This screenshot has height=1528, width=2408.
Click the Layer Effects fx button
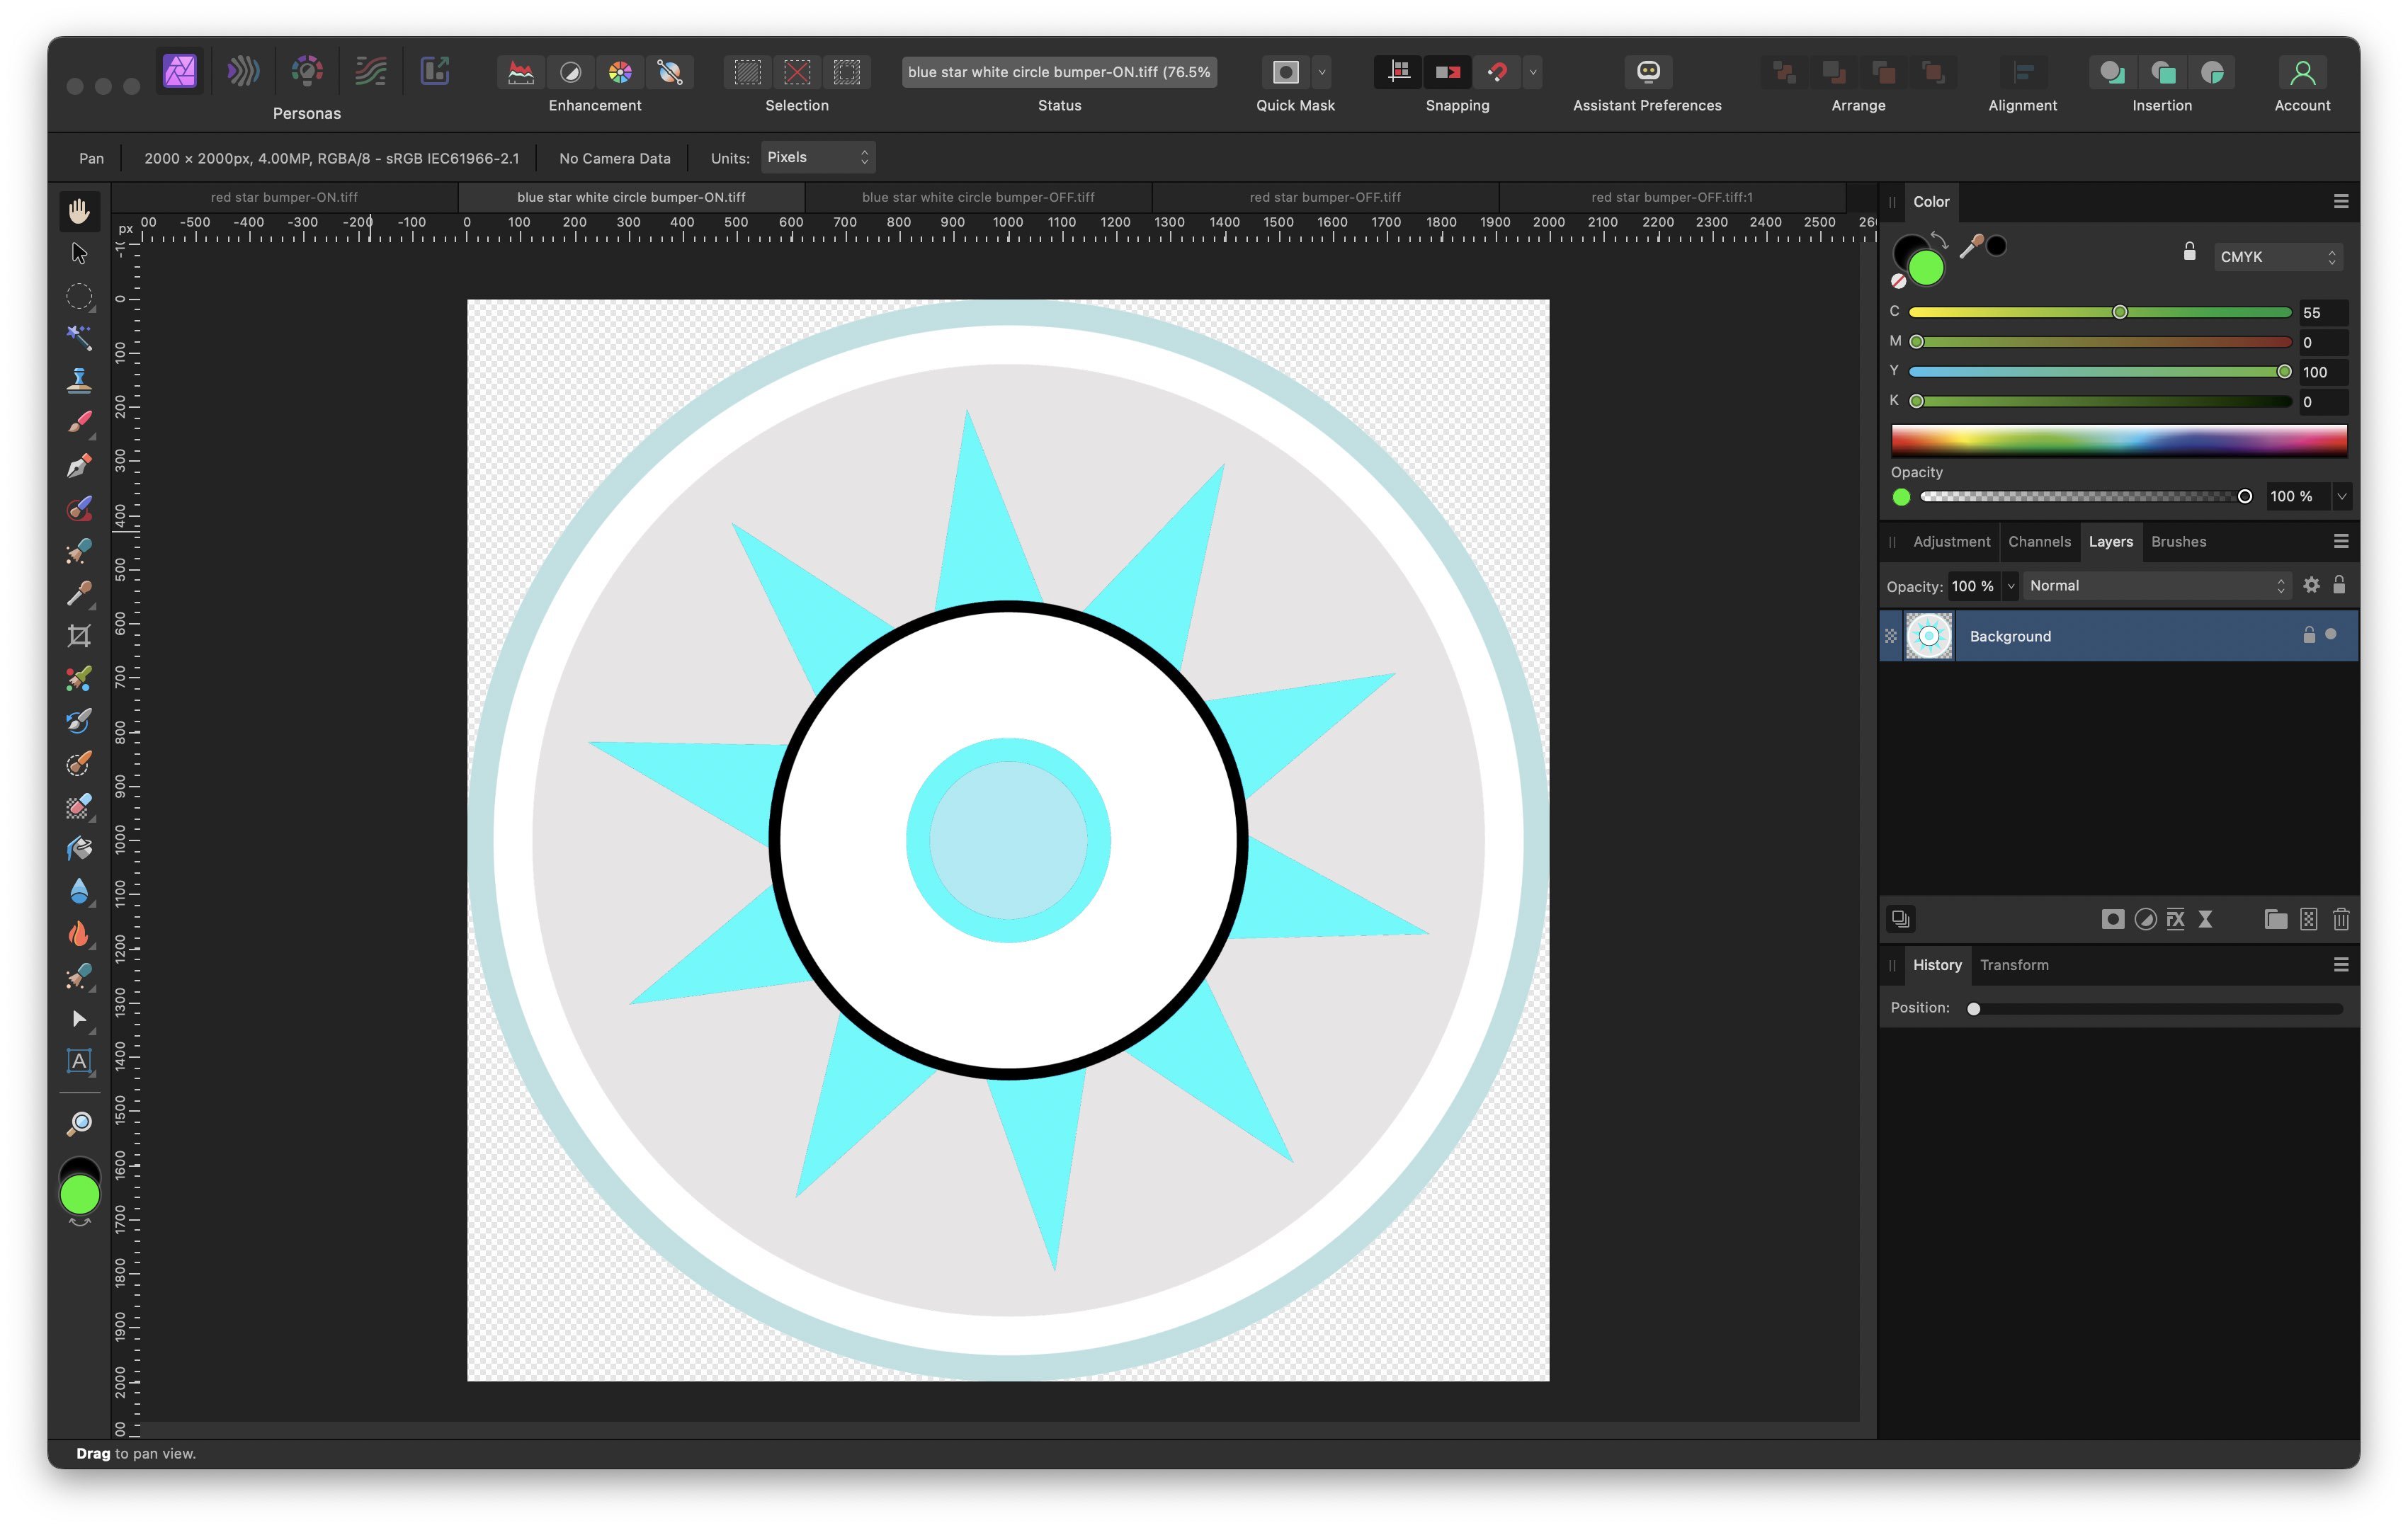[x=2175, y=919]
